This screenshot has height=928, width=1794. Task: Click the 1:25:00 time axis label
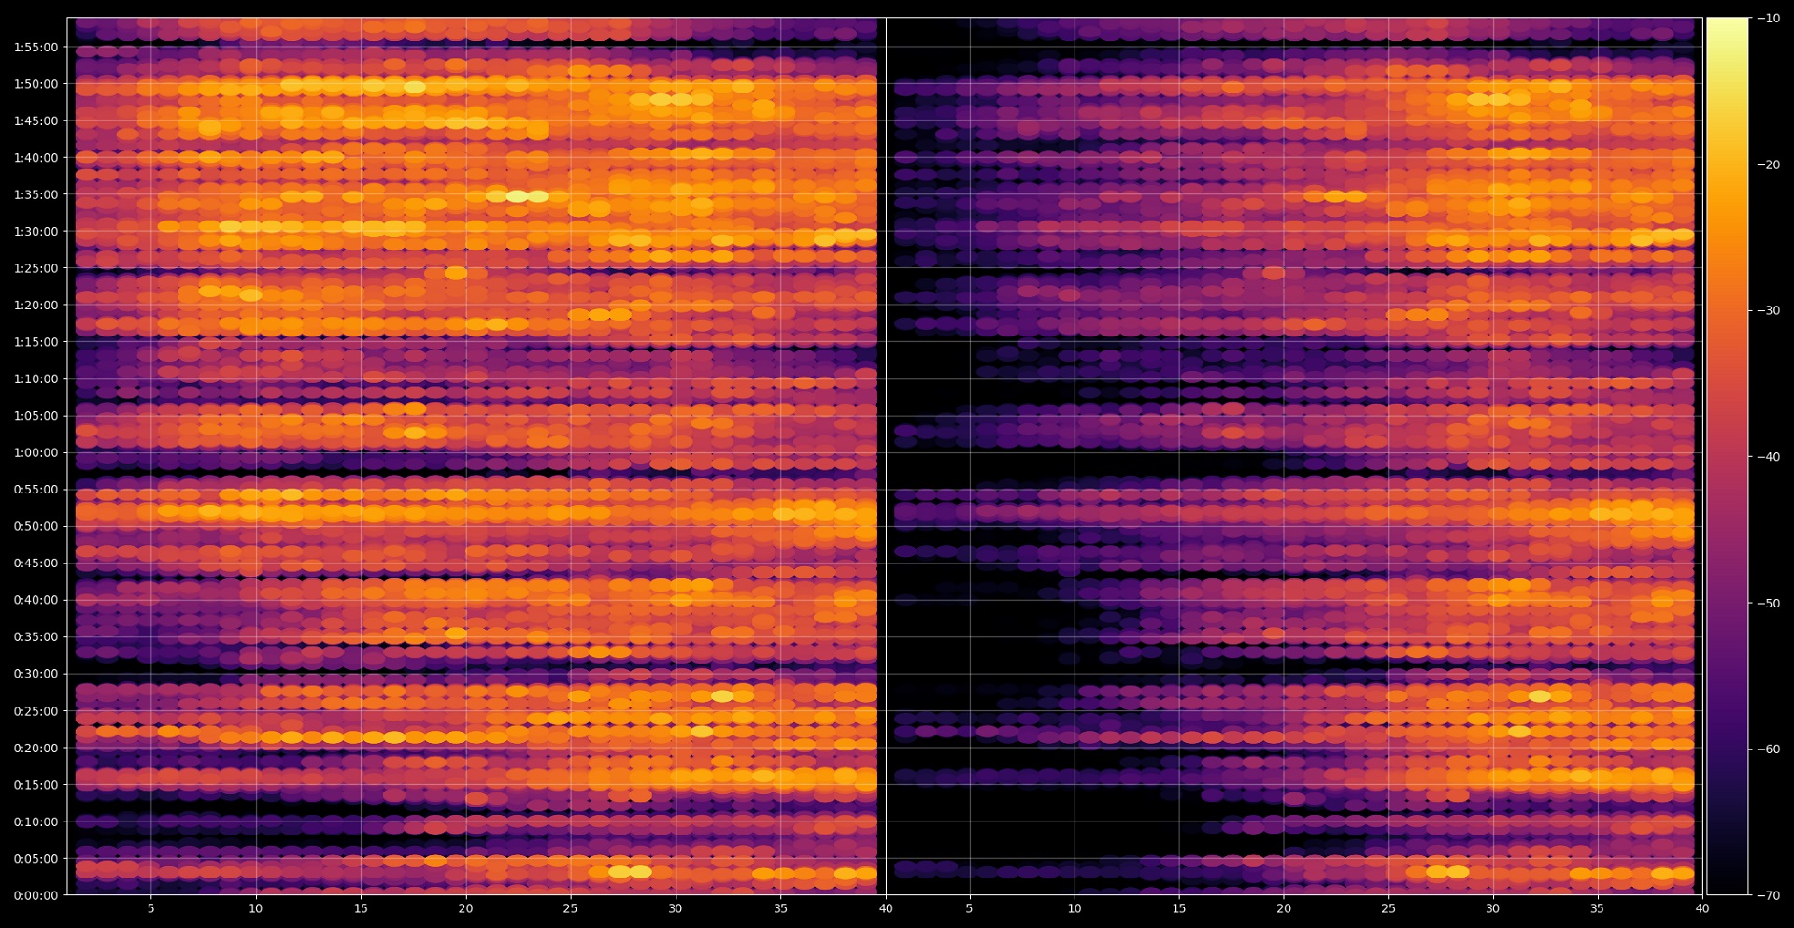(36, 268)
